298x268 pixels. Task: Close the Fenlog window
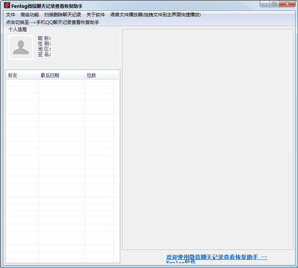(287, 4)
